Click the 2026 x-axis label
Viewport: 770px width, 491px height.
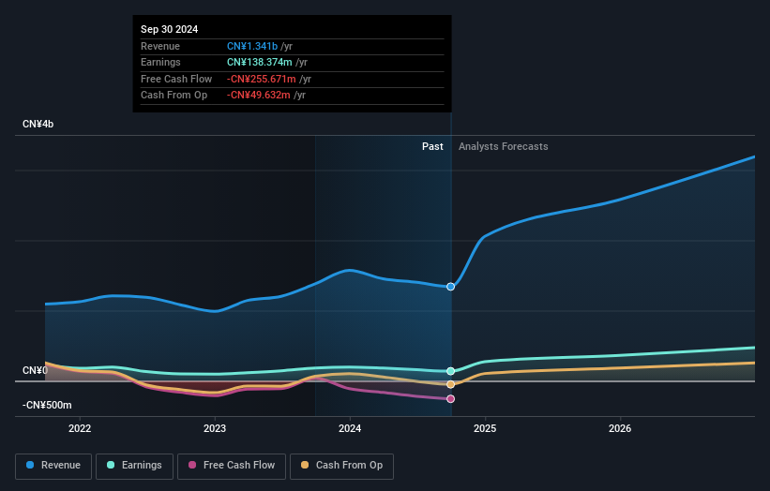click(x=620, y=428)
